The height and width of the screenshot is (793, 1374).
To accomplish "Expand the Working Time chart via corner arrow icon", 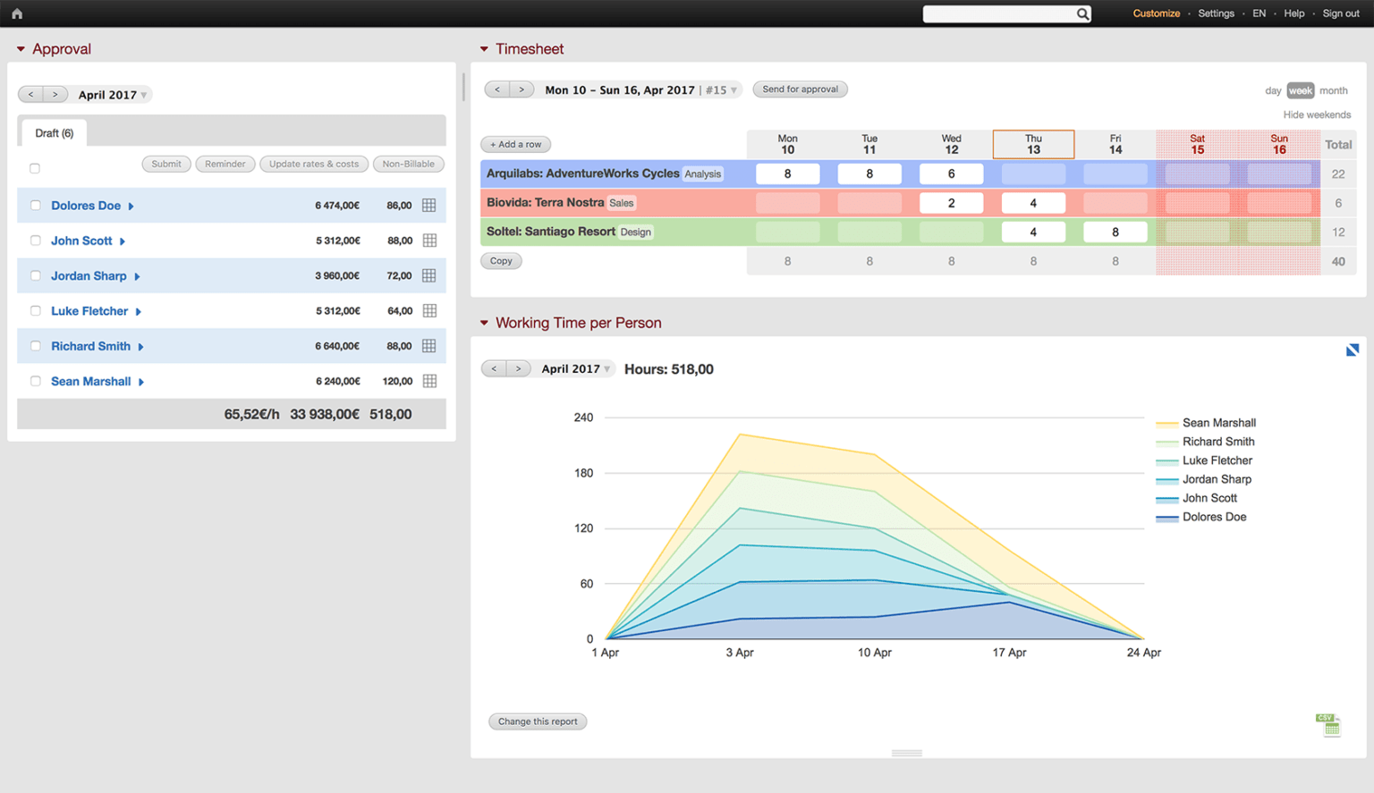I will (1352, 350).
